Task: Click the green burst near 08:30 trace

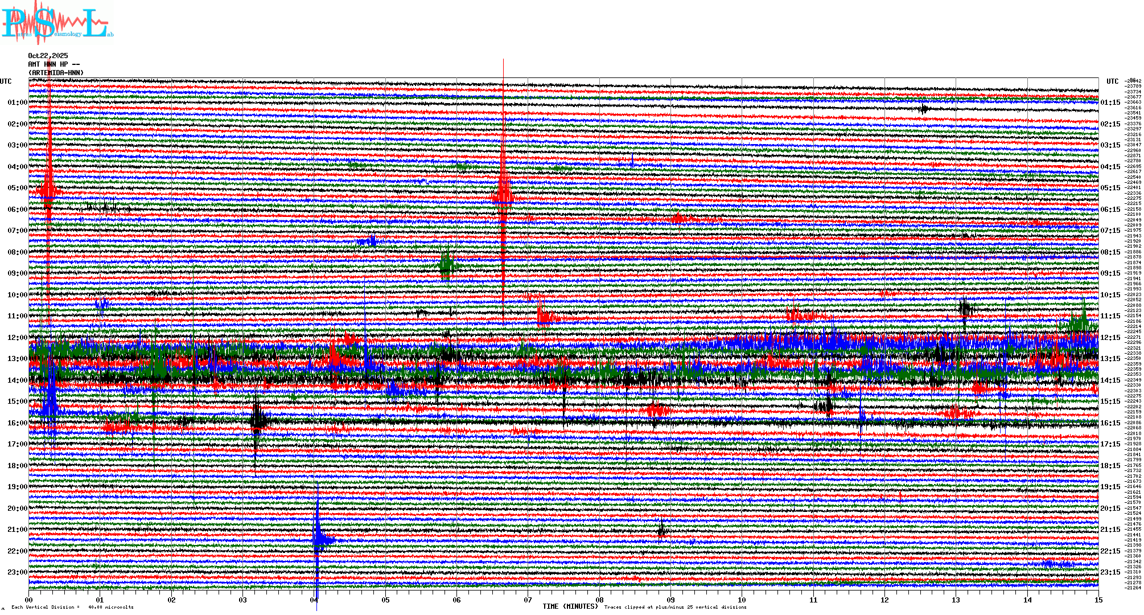Action: click(447, 265)
